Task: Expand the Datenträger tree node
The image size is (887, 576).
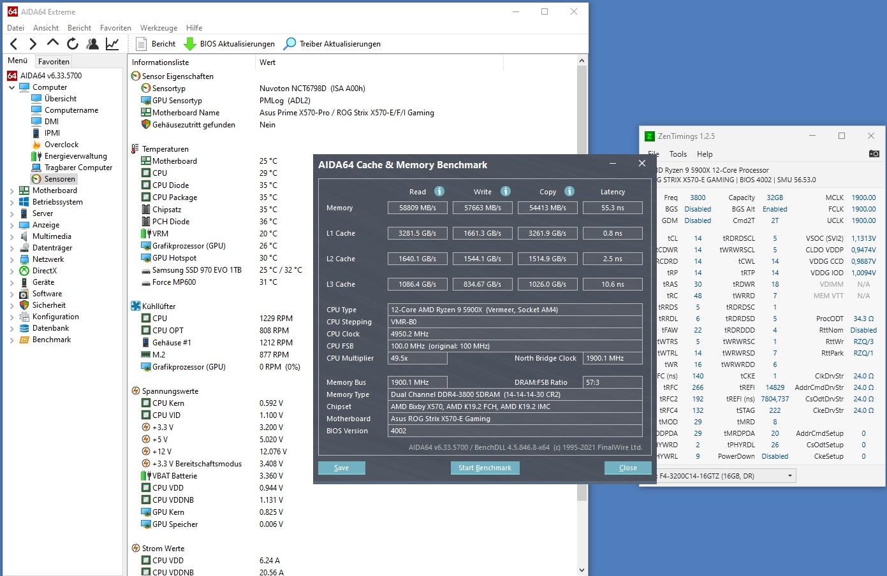Action: click(11, 248)
